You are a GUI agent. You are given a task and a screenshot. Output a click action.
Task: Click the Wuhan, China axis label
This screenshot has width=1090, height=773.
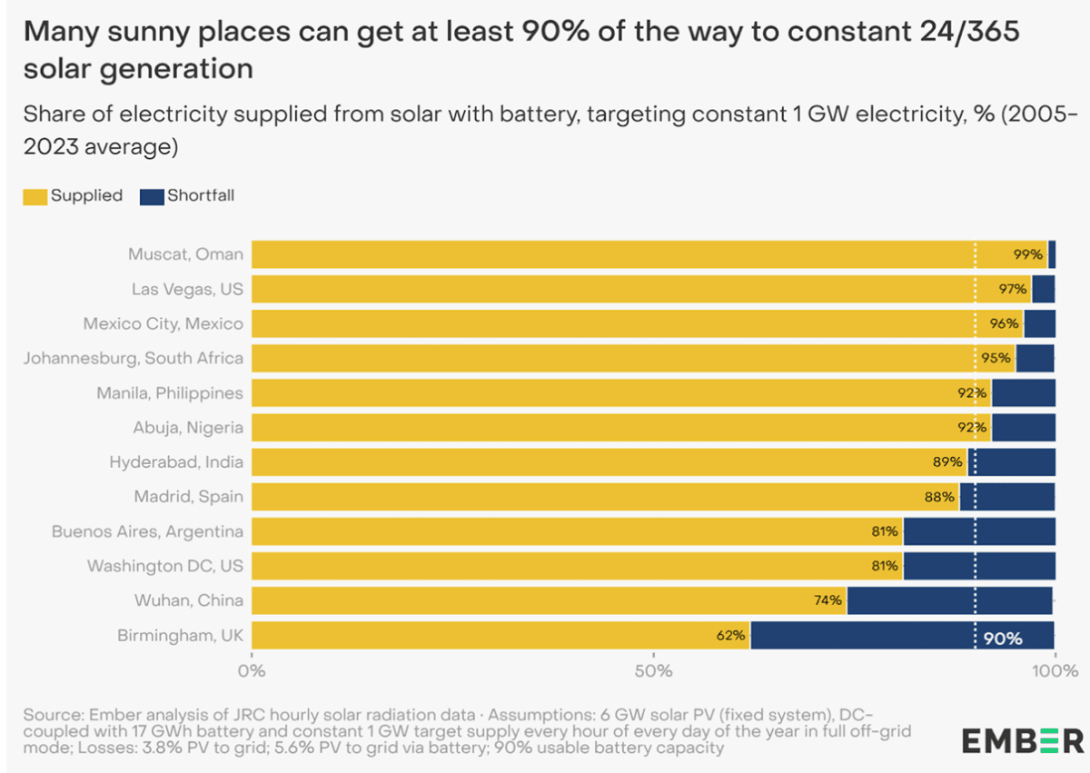click(188, 600)
